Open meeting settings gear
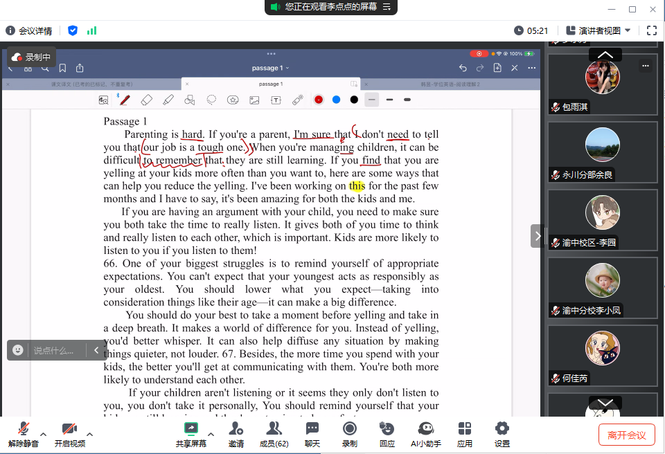This screenshot has height=454, width=665. [x=502, y=434]
